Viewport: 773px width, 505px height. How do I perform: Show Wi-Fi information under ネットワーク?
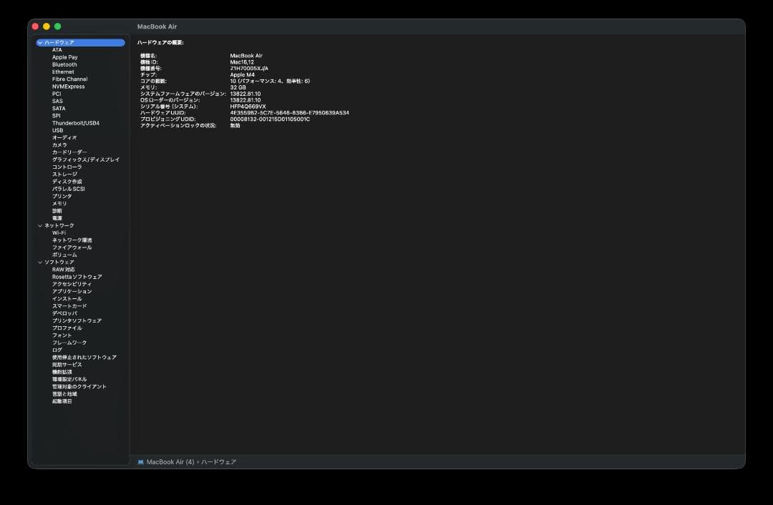59,233
